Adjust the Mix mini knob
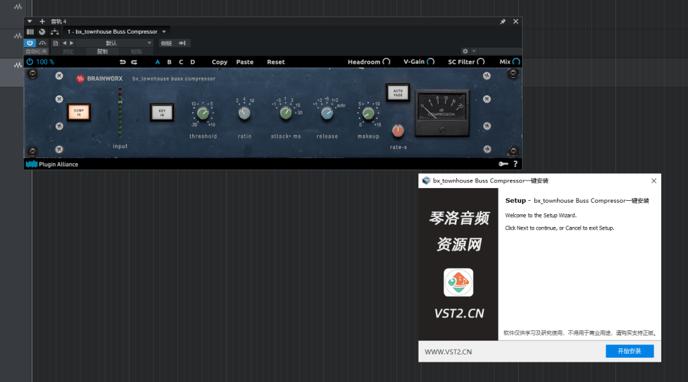Image resolution: width=688 pixels, height=382 pixels. (x=517, y=62)
